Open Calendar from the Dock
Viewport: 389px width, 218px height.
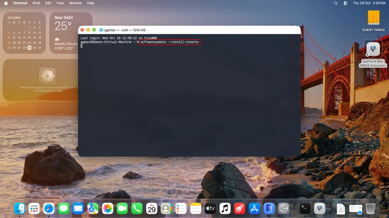coord(152,208)
